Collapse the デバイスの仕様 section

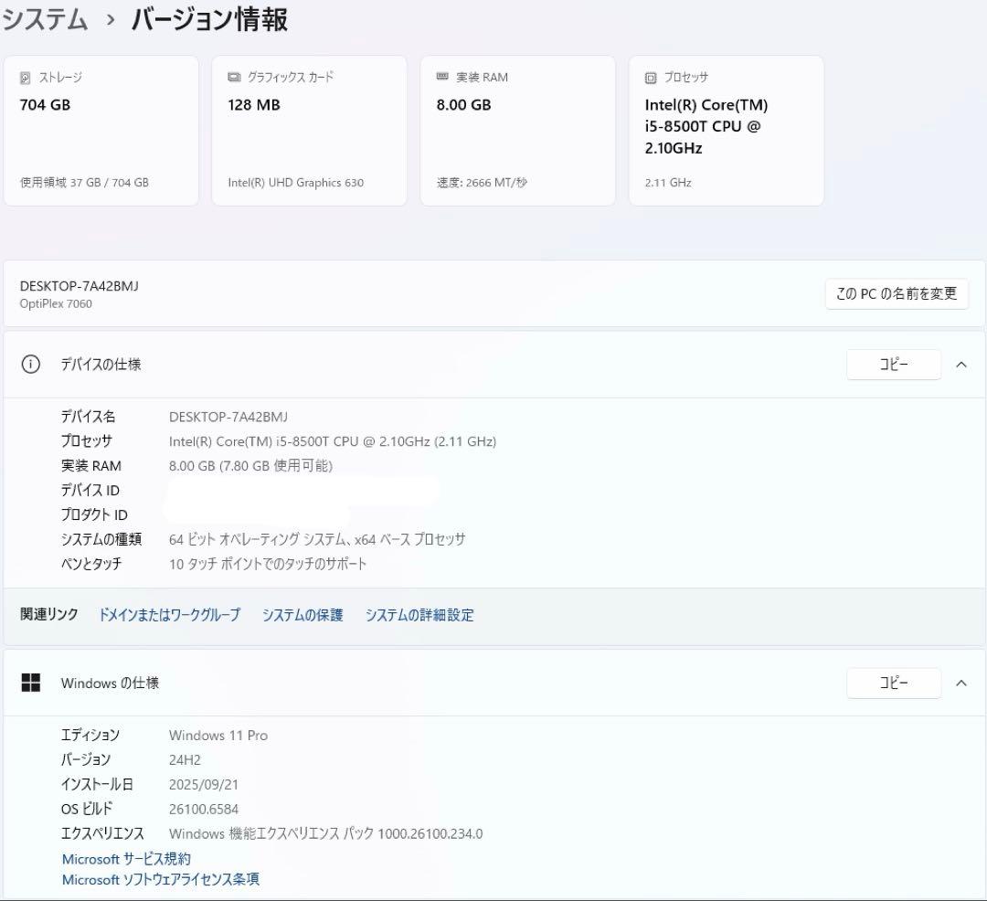tap(960, 364)
